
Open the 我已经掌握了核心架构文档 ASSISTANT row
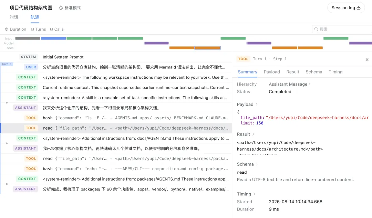116,149
